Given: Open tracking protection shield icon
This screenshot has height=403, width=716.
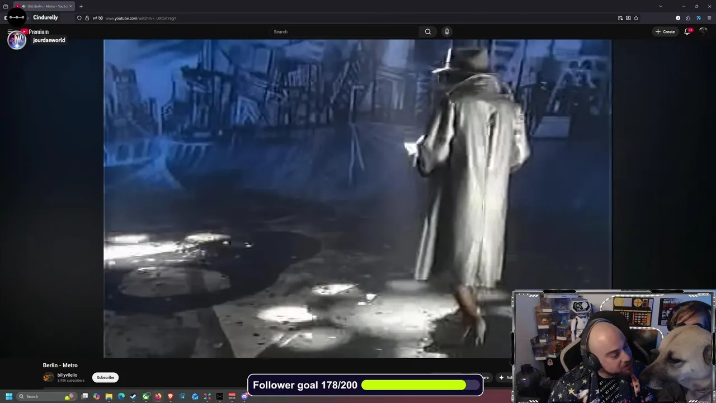Looking at the screenshot, I should click(79, 18).
